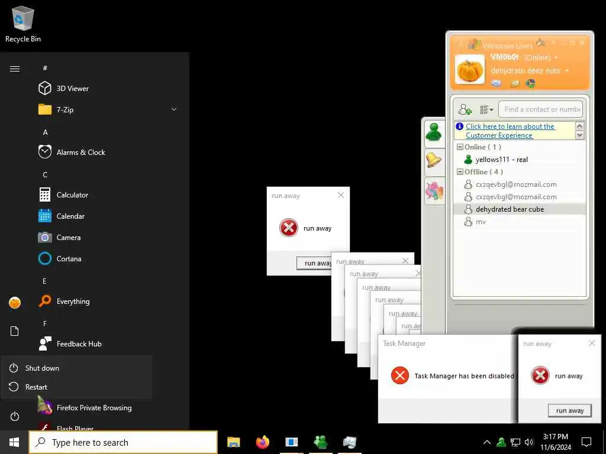Close the upper 'run away' dialog with red icon
Image resolution: width=606 pixels, height=454 pixels.
coord(340,195)
